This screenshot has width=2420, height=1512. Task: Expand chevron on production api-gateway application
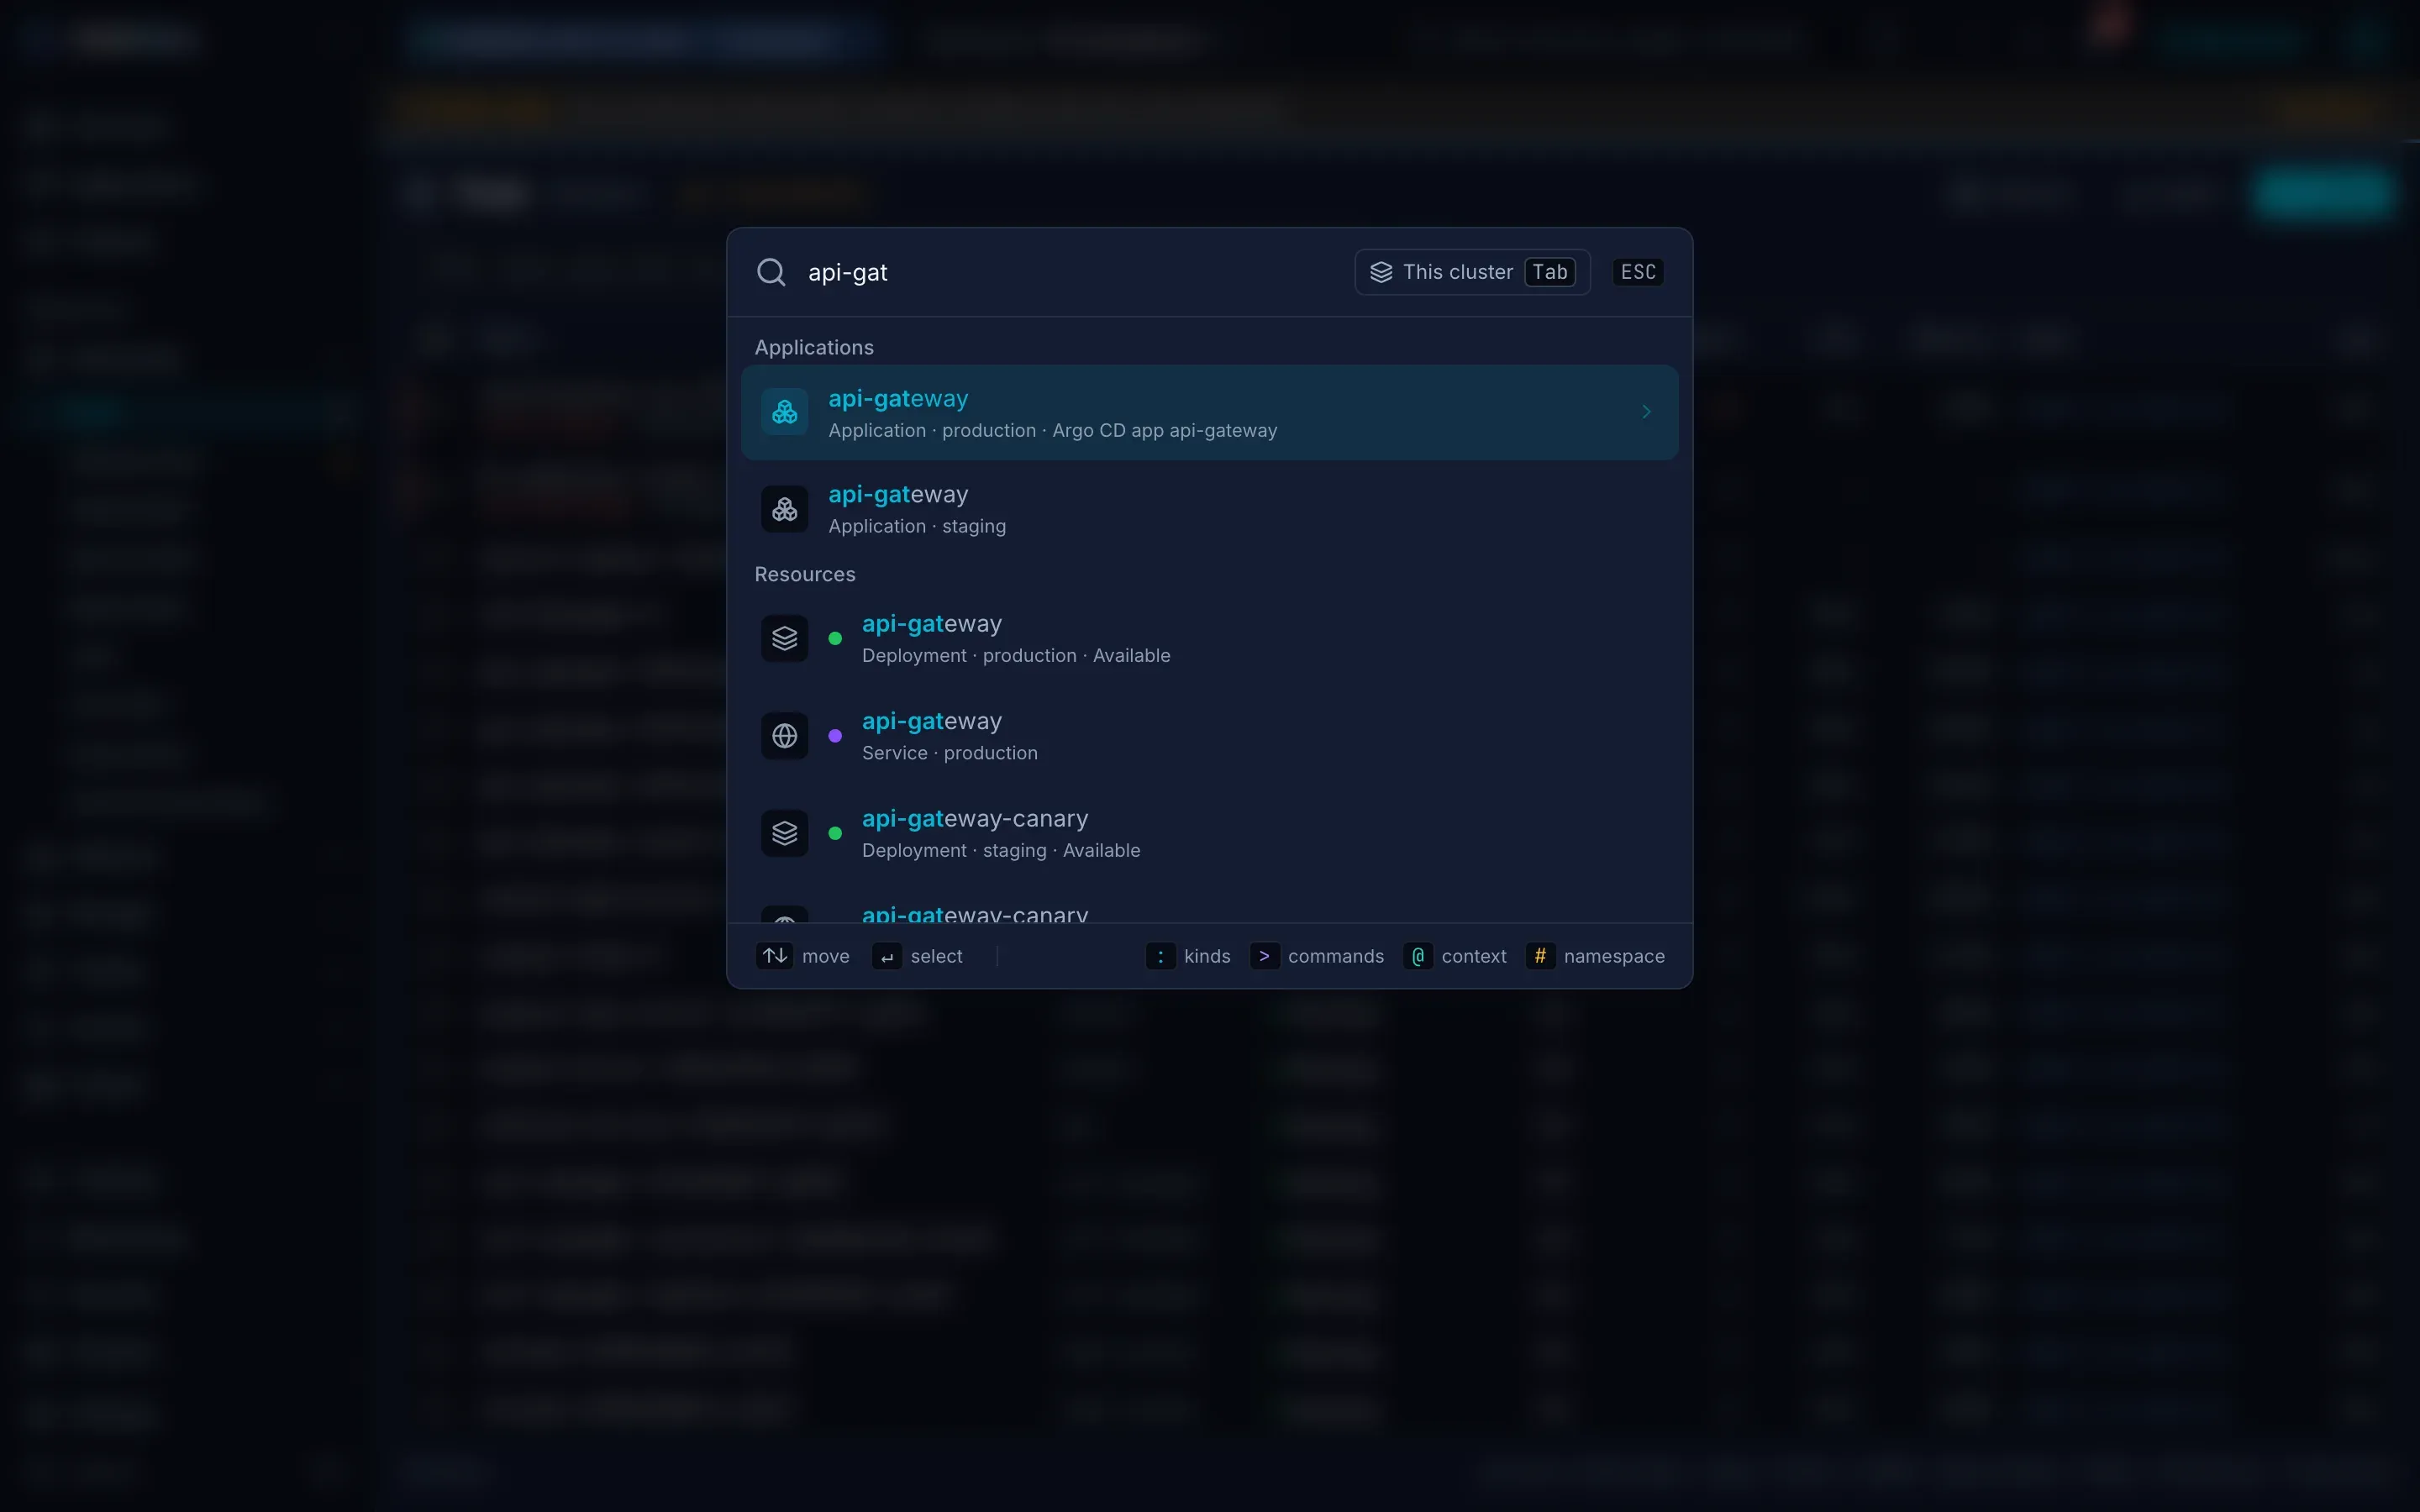coord(1646,412)
